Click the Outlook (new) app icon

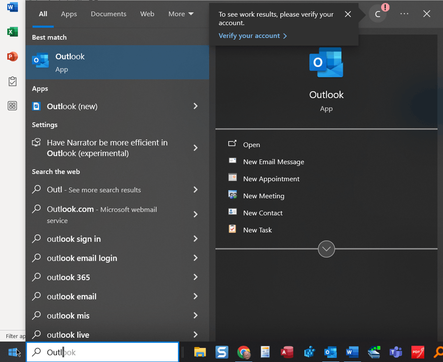[x=37, y=106]
